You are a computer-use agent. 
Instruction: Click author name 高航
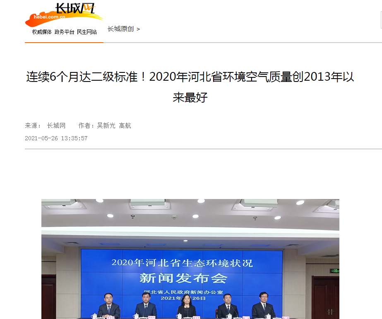click(125, 126)
